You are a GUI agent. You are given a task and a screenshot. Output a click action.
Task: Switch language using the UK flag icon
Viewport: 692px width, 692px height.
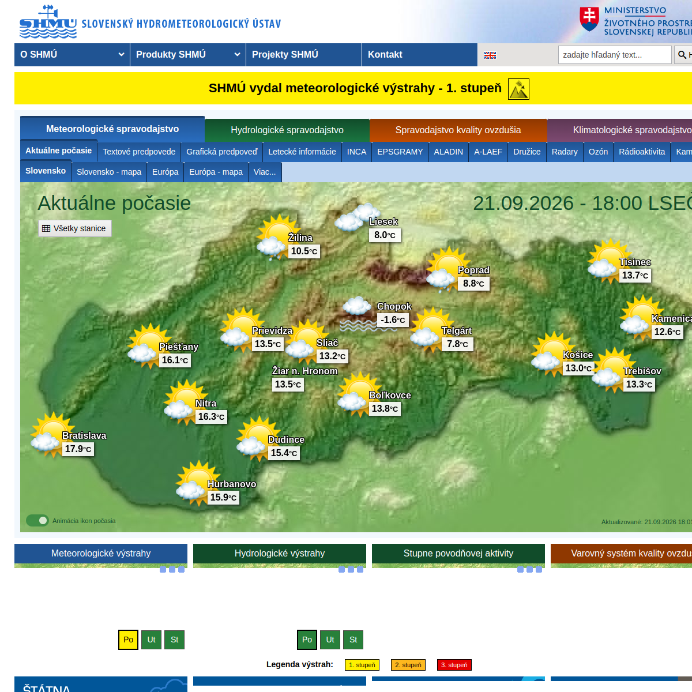click(x=490, y=55)
